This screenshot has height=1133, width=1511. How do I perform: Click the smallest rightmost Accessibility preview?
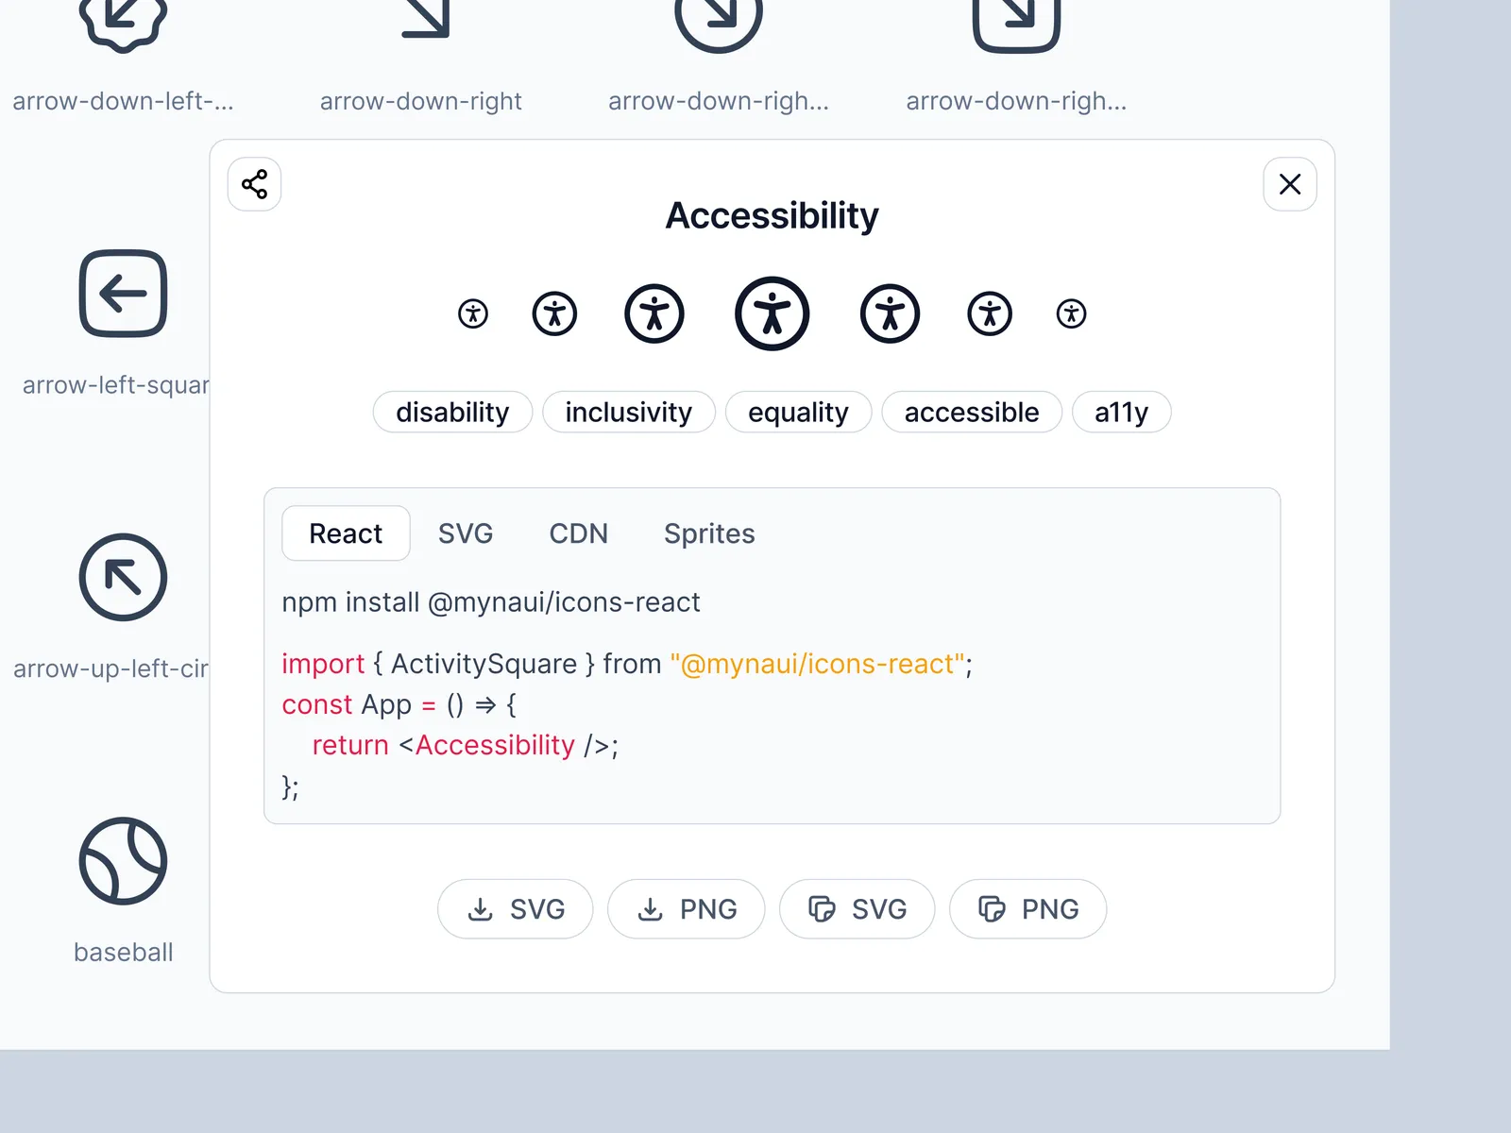click(1071, 313)
